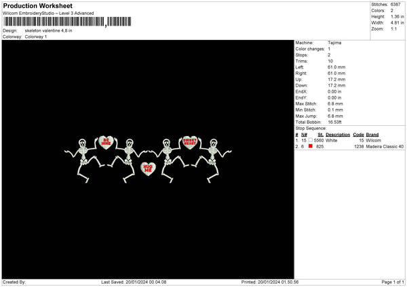The width and height of the screenshot is (407, 287).
Task: Click the 'Tajima' machine value
Action: pos(334,43)
